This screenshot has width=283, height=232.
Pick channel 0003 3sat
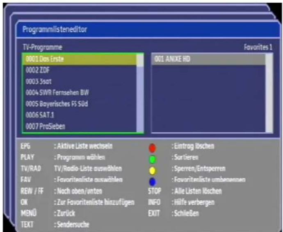(x=80, y=81)
